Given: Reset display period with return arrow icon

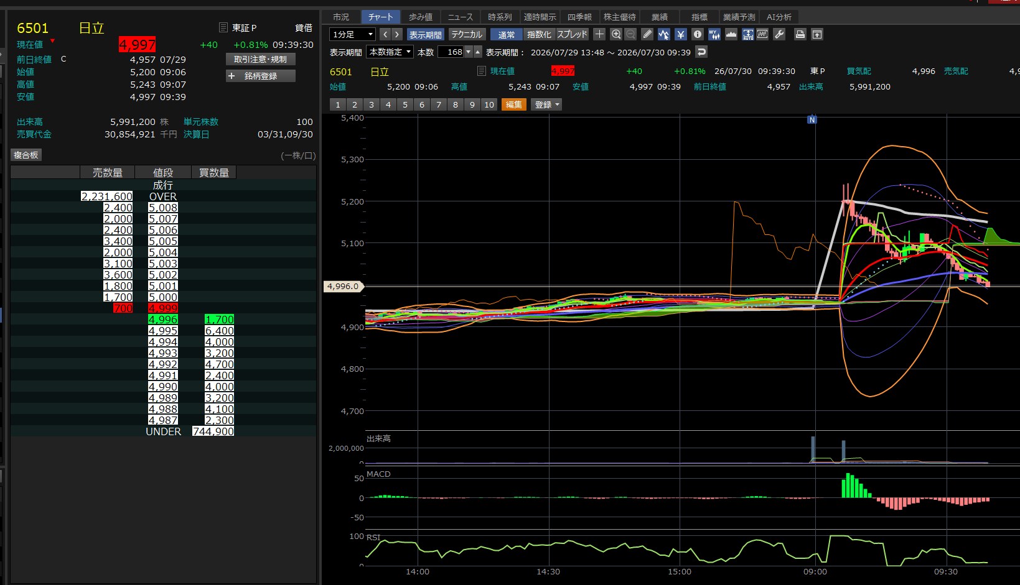Looking at the screenshot, I should [x=701, y=52].
